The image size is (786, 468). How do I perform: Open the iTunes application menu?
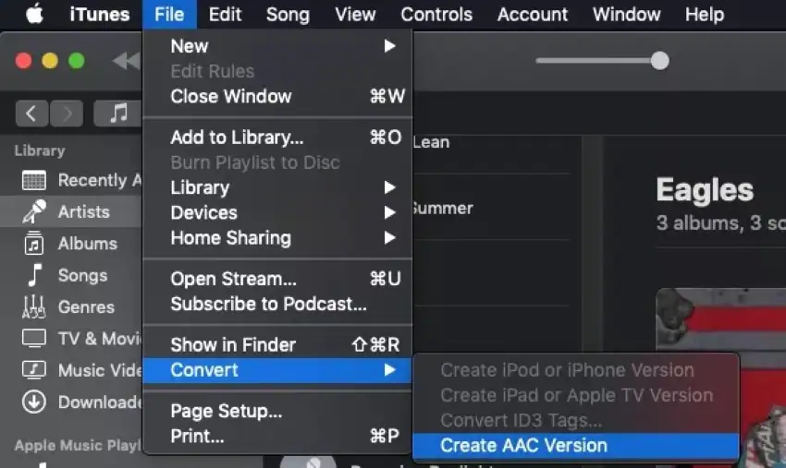click(x=100, y=15)
